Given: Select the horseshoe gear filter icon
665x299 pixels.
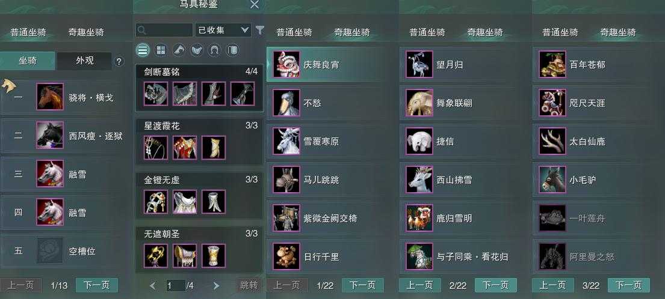Looking at the screenshot, I should click(214, 51).
